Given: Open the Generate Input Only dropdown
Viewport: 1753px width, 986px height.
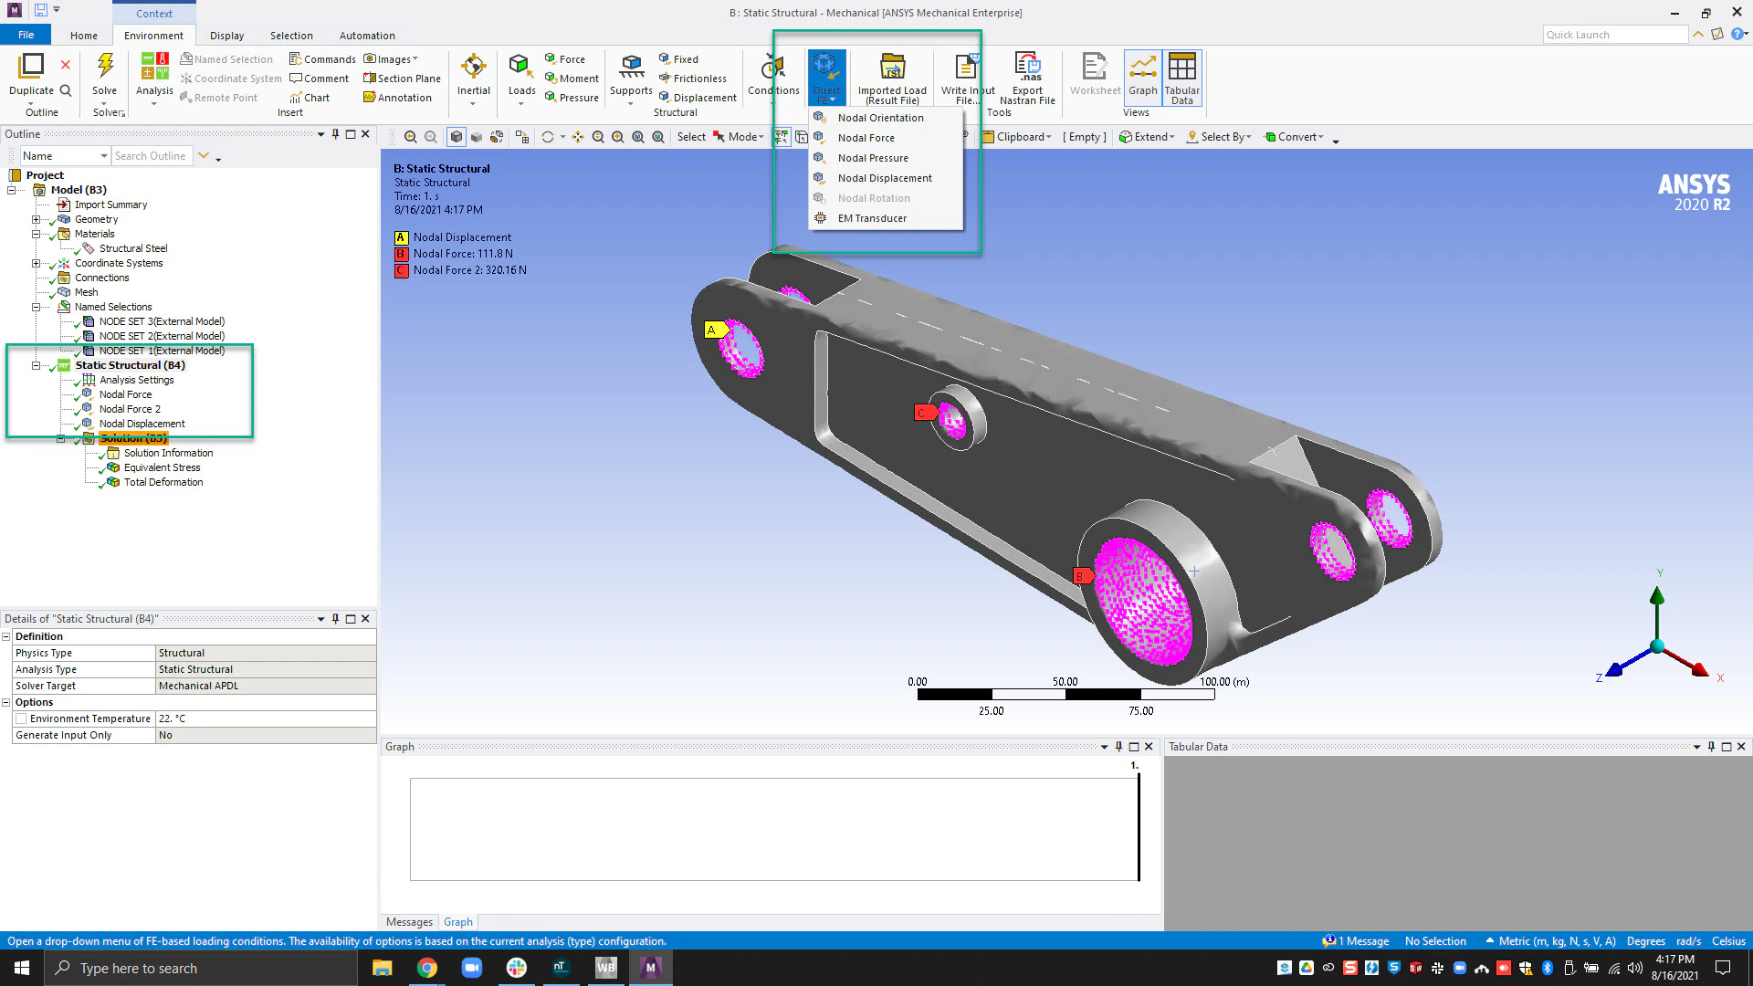Looking at the screenshot, I should tap(265, 735).
